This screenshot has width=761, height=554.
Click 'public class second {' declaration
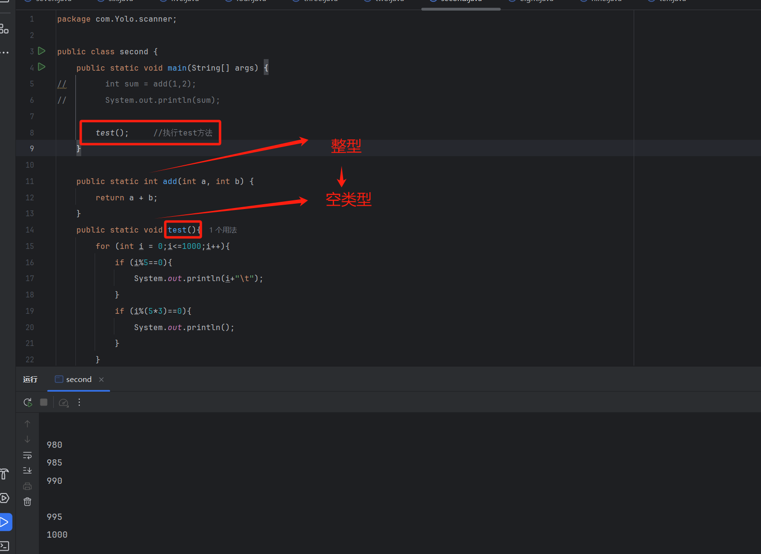(107, 52)
